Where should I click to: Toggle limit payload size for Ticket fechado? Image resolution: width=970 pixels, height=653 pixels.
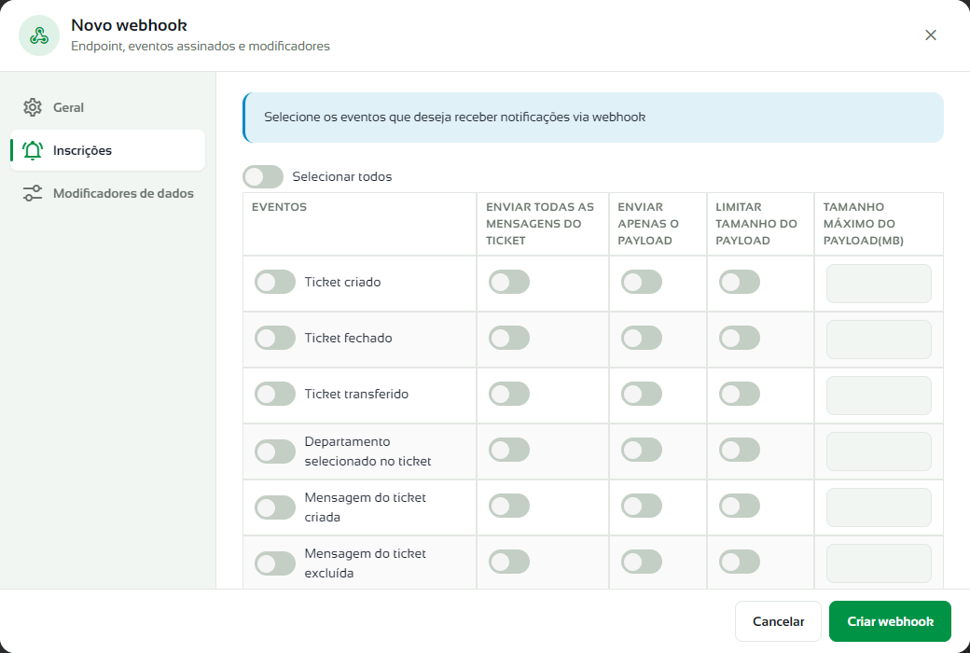(x=740, y=338)
